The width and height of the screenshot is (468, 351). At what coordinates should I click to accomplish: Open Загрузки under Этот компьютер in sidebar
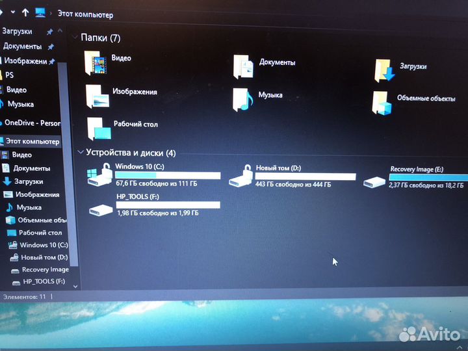click(29, 181)
